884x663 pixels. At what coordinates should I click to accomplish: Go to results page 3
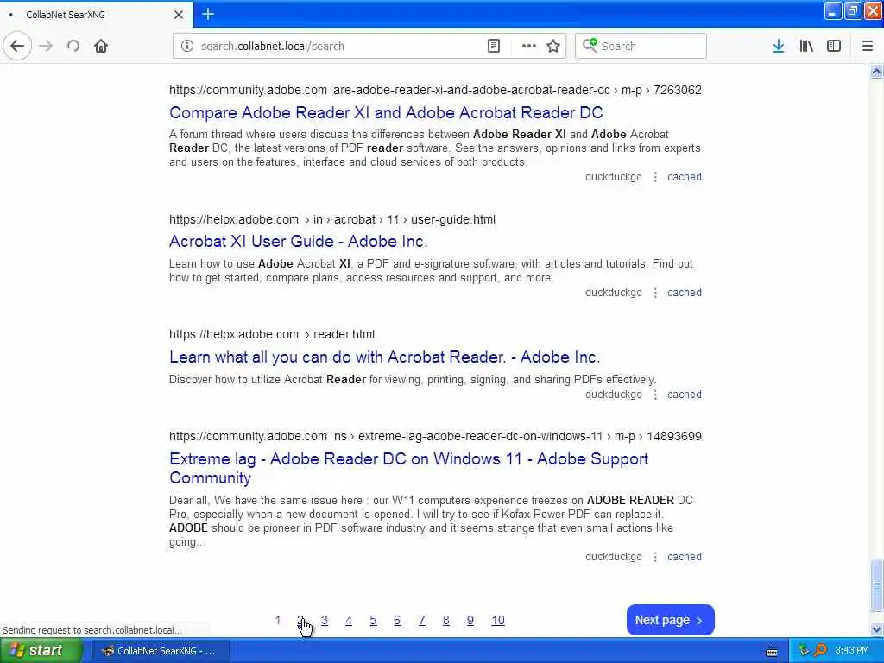pyautogui.click(x=325, y=620)
